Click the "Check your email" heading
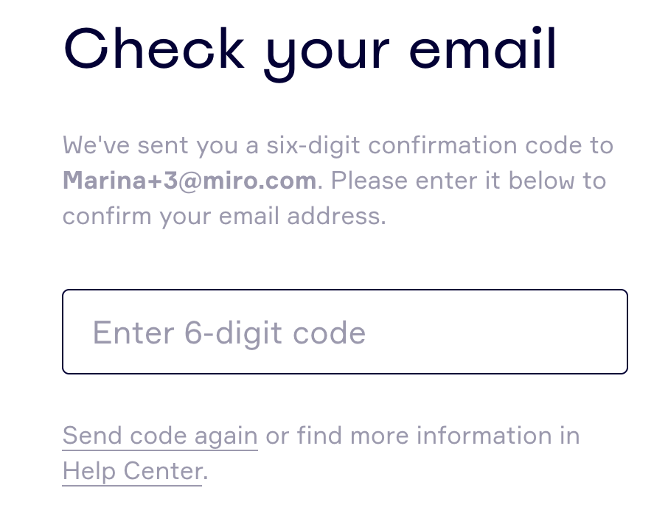Viewport: 668px width, 516px height. click(x=310, y=50)
